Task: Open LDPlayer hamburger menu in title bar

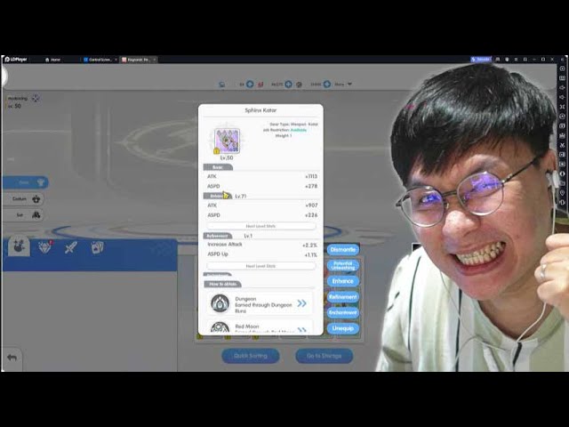Action: click(516, 60)
